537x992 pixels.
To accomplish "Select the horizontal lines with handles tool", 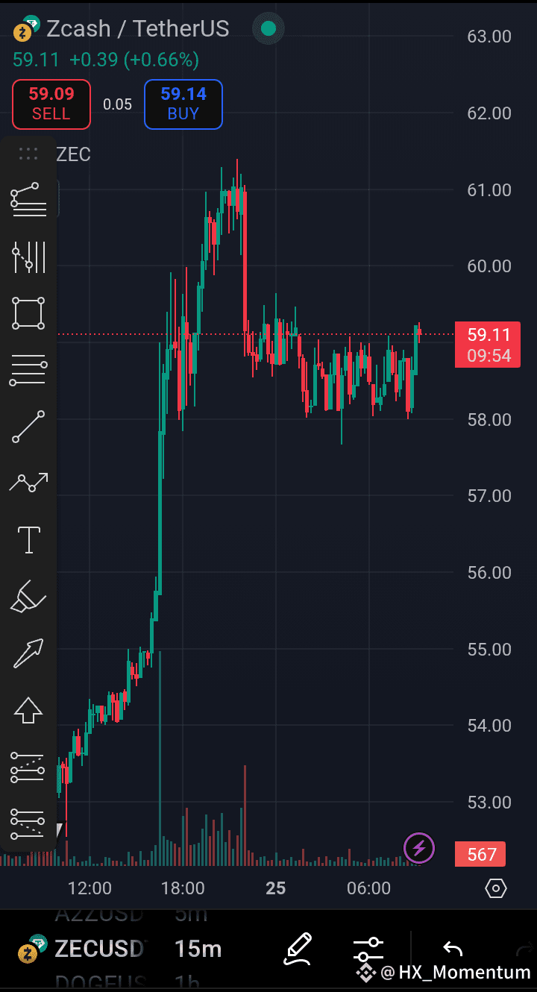I will tap(28, 371).
